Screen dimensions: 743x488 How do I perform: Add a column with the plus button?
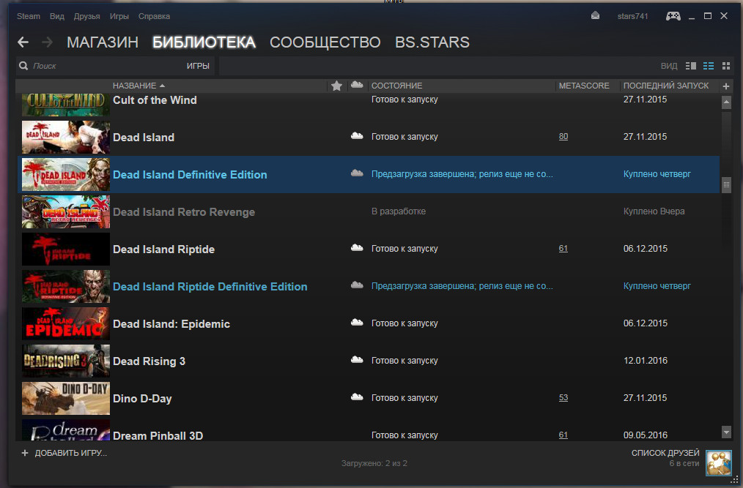[726, 86]
